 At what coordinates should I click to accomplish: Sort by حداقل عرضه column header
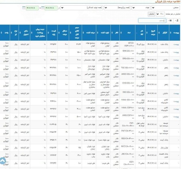(x=63, y=33)
